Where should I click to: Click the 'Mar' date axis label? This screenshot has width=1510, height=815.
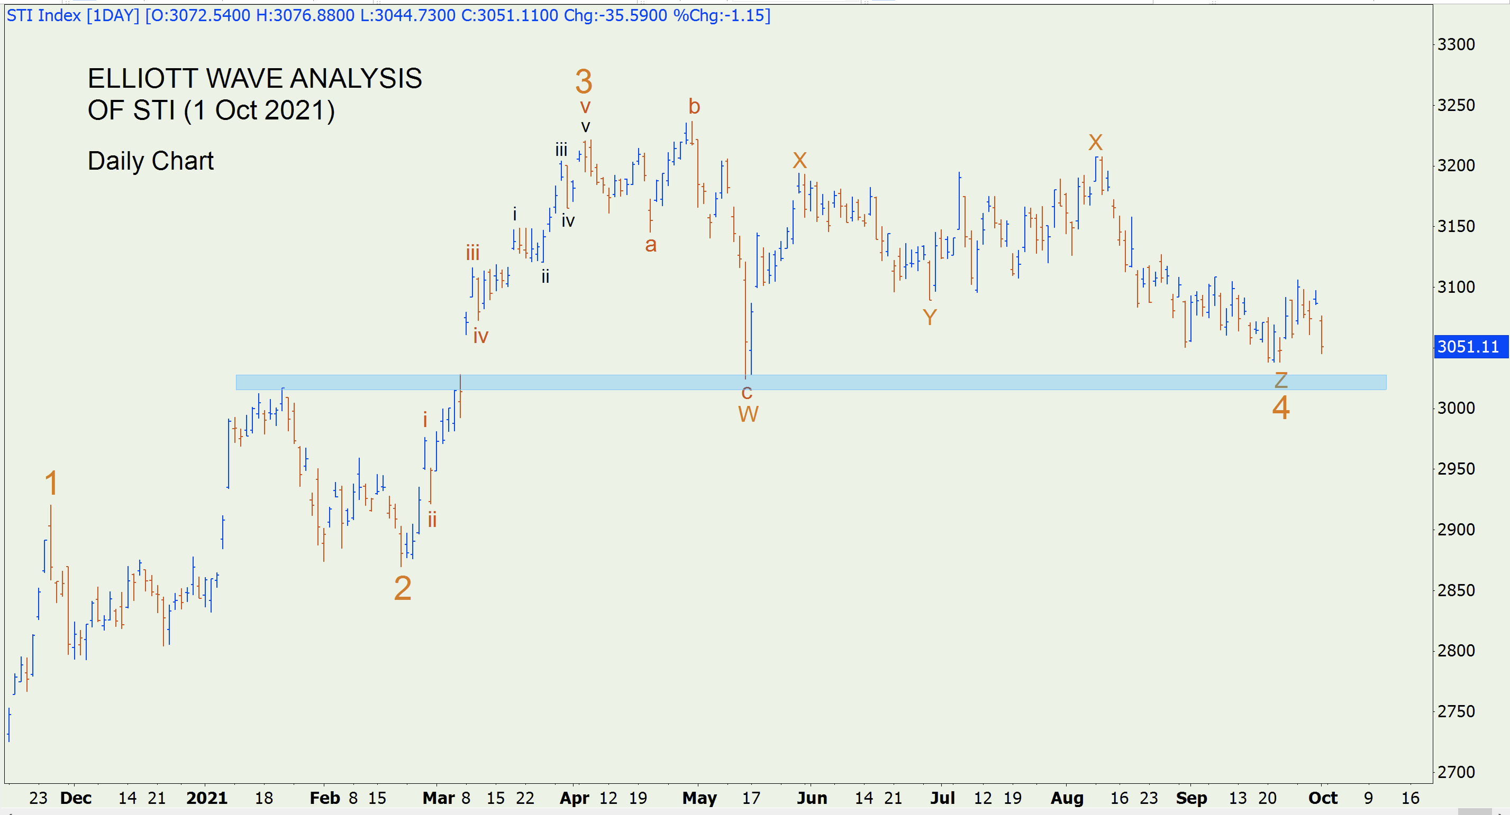click(x=439, y=798)
